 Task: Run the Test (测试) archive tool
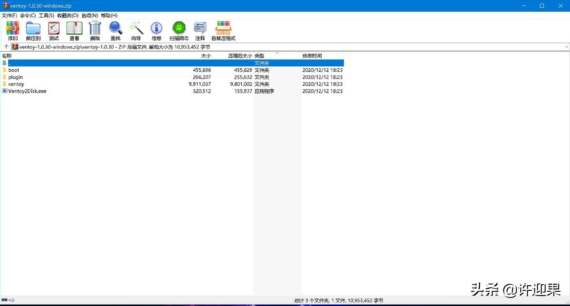pos(54,30)
